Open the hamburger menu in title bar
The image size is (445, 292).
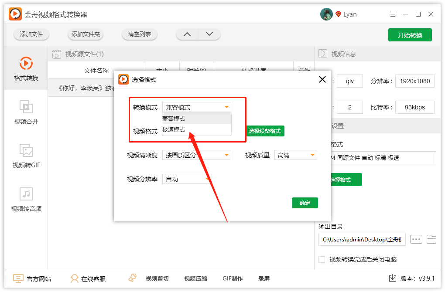393,14
